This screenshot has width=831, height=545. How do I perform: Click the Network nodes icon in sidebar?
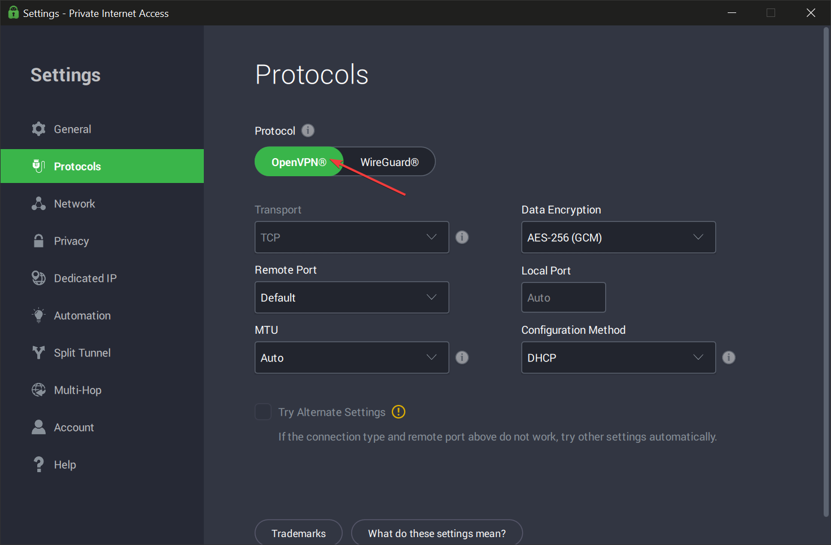pyautogui.click(x=38, y=203)
